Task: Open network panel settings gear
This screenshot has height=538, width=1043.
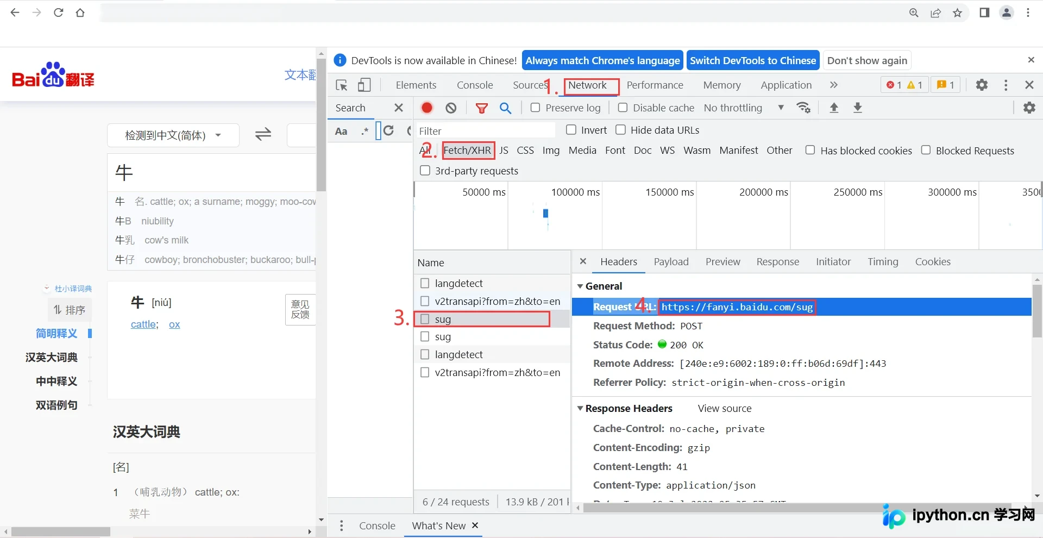Action: coord(1029,108)
